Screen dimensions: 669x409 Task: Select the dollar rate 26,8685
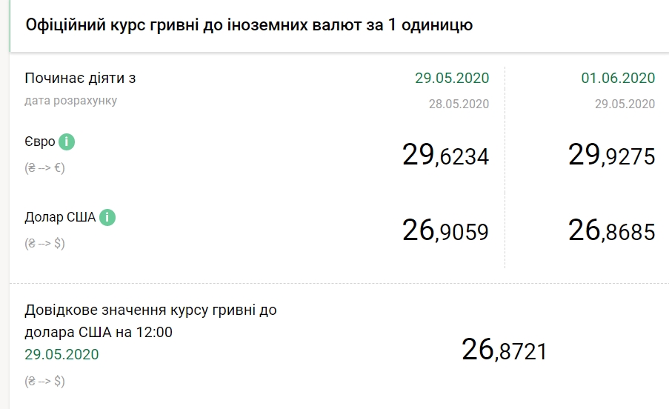point(611,231)
